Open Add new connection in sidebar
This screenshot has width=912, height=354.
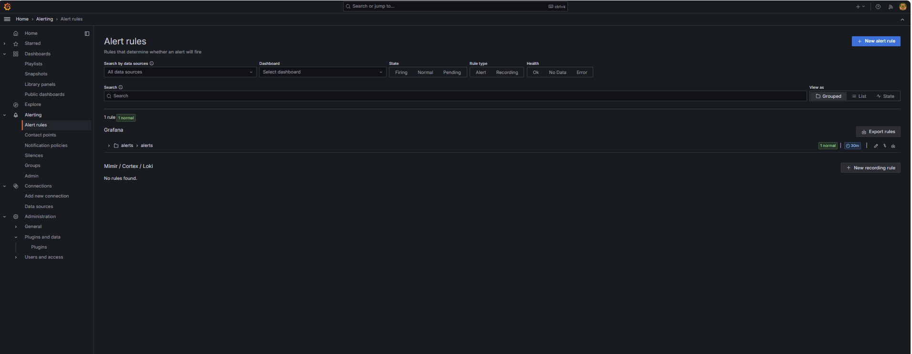pyautogui.click(x=47, y=196)
